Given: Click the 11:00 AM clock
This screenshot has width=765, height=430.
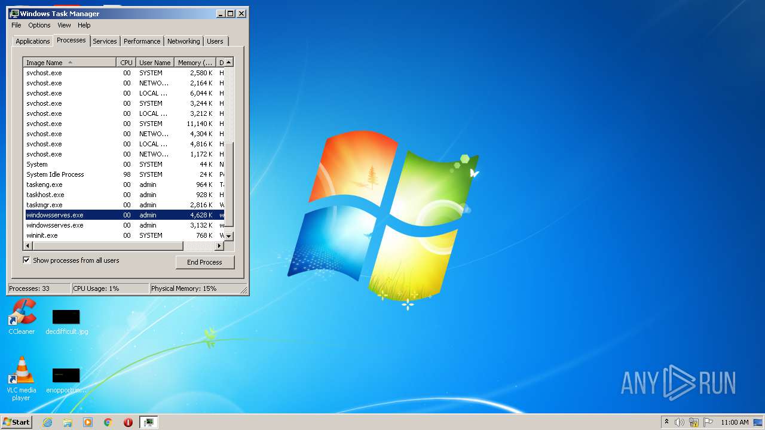Looking at the screenshot, I should coord(735,422).
